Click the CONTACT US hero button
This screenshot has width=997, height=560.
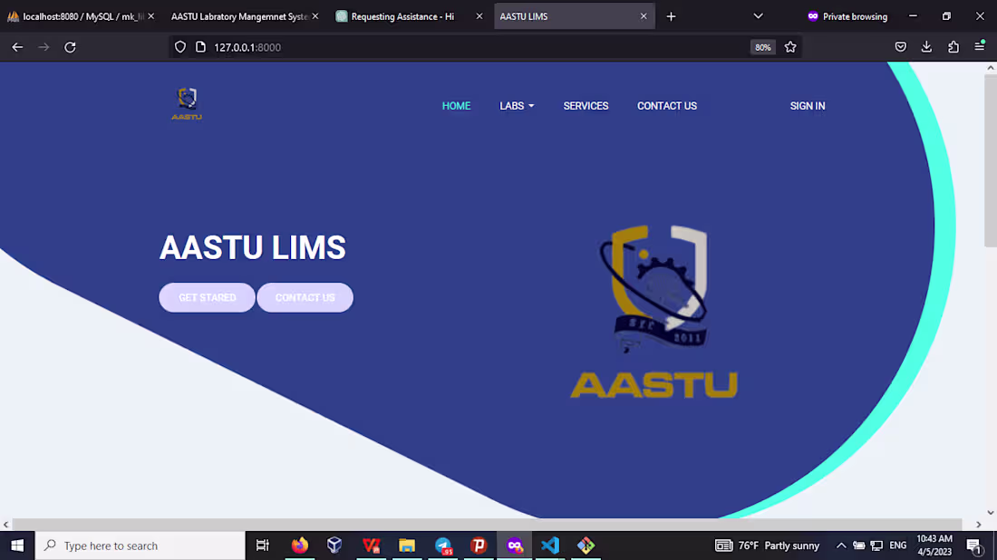coord(305,297)
